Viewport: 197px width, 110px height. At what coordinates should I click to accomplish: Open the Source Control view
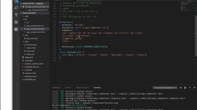tap(16, 15)
